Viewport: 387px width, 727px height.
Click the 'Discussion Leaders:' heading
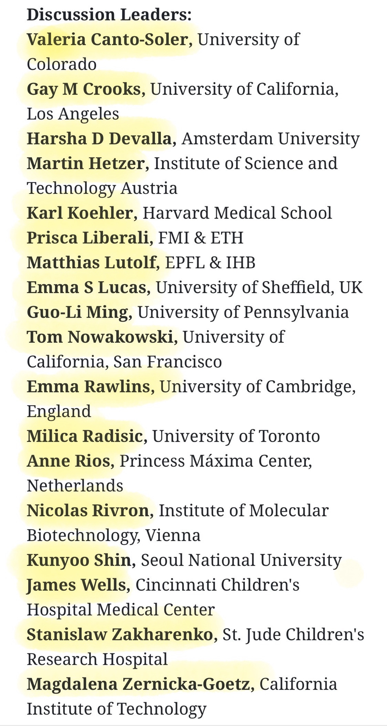click(109, 15)
